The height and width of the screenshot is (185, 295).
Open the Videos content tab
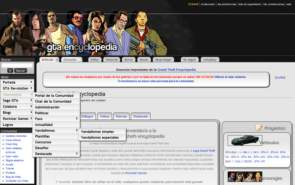(x=105, y=117)
